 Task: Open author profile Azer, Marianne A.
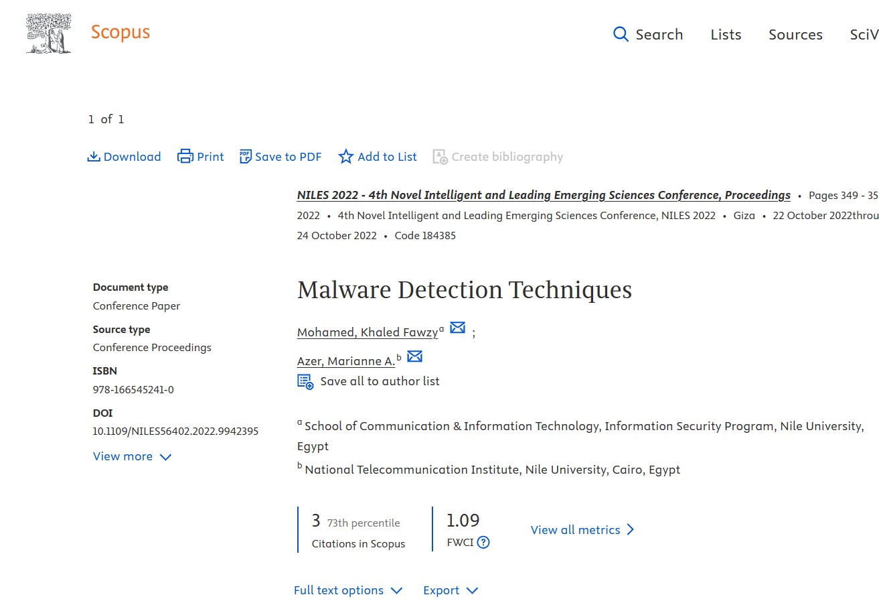pos(346,361)
